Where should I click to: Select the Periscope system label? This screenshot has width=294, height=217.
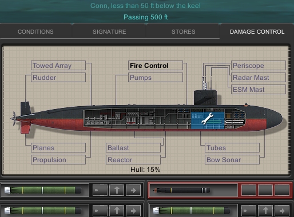259,66
